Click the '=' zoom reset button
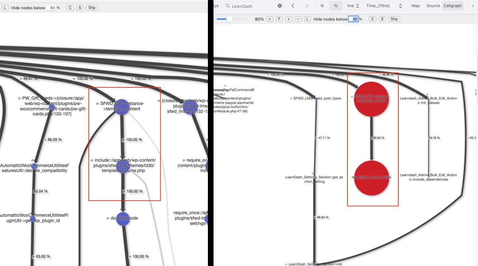This screenshot has height=266, width=478. (270, 19)
